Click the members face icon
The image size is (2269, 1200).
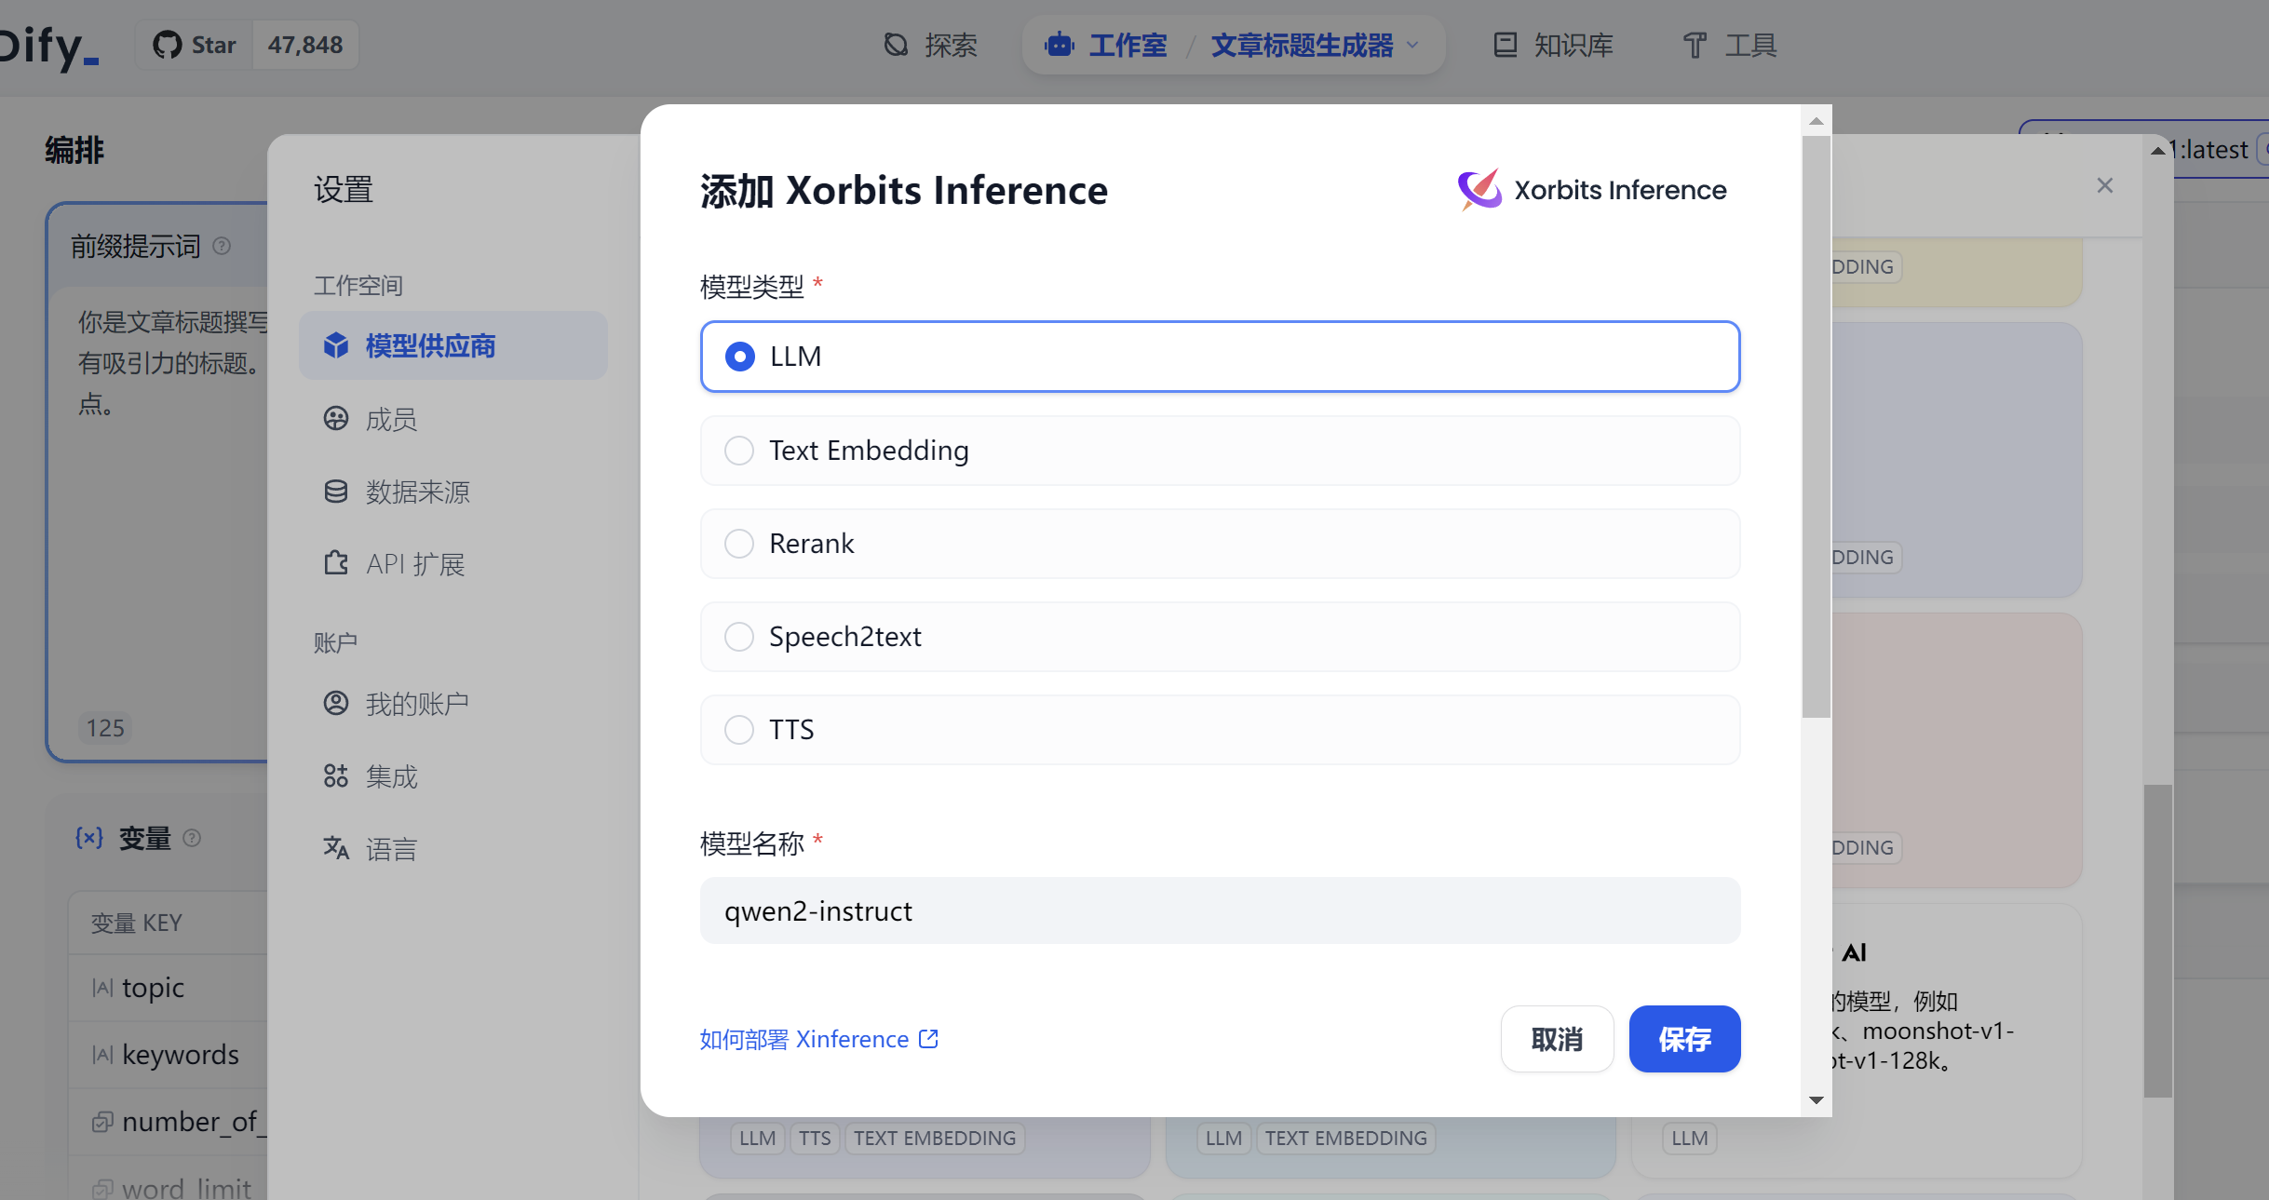[336, 419]
